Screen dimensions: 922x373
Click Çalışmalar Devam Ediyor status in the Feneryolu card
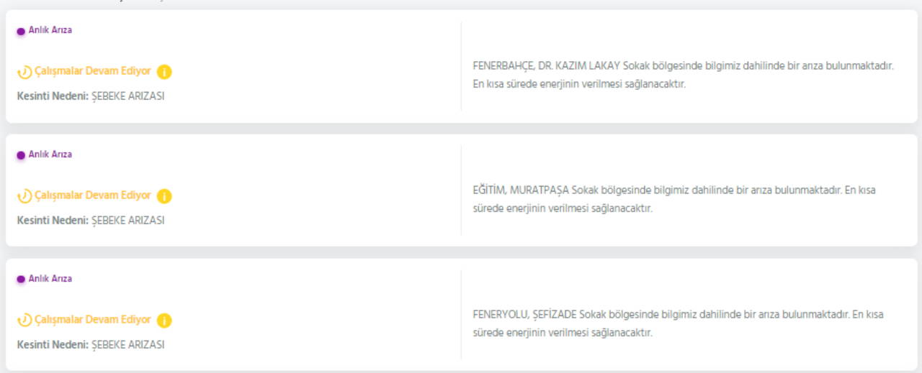click(x=93, y=320)
